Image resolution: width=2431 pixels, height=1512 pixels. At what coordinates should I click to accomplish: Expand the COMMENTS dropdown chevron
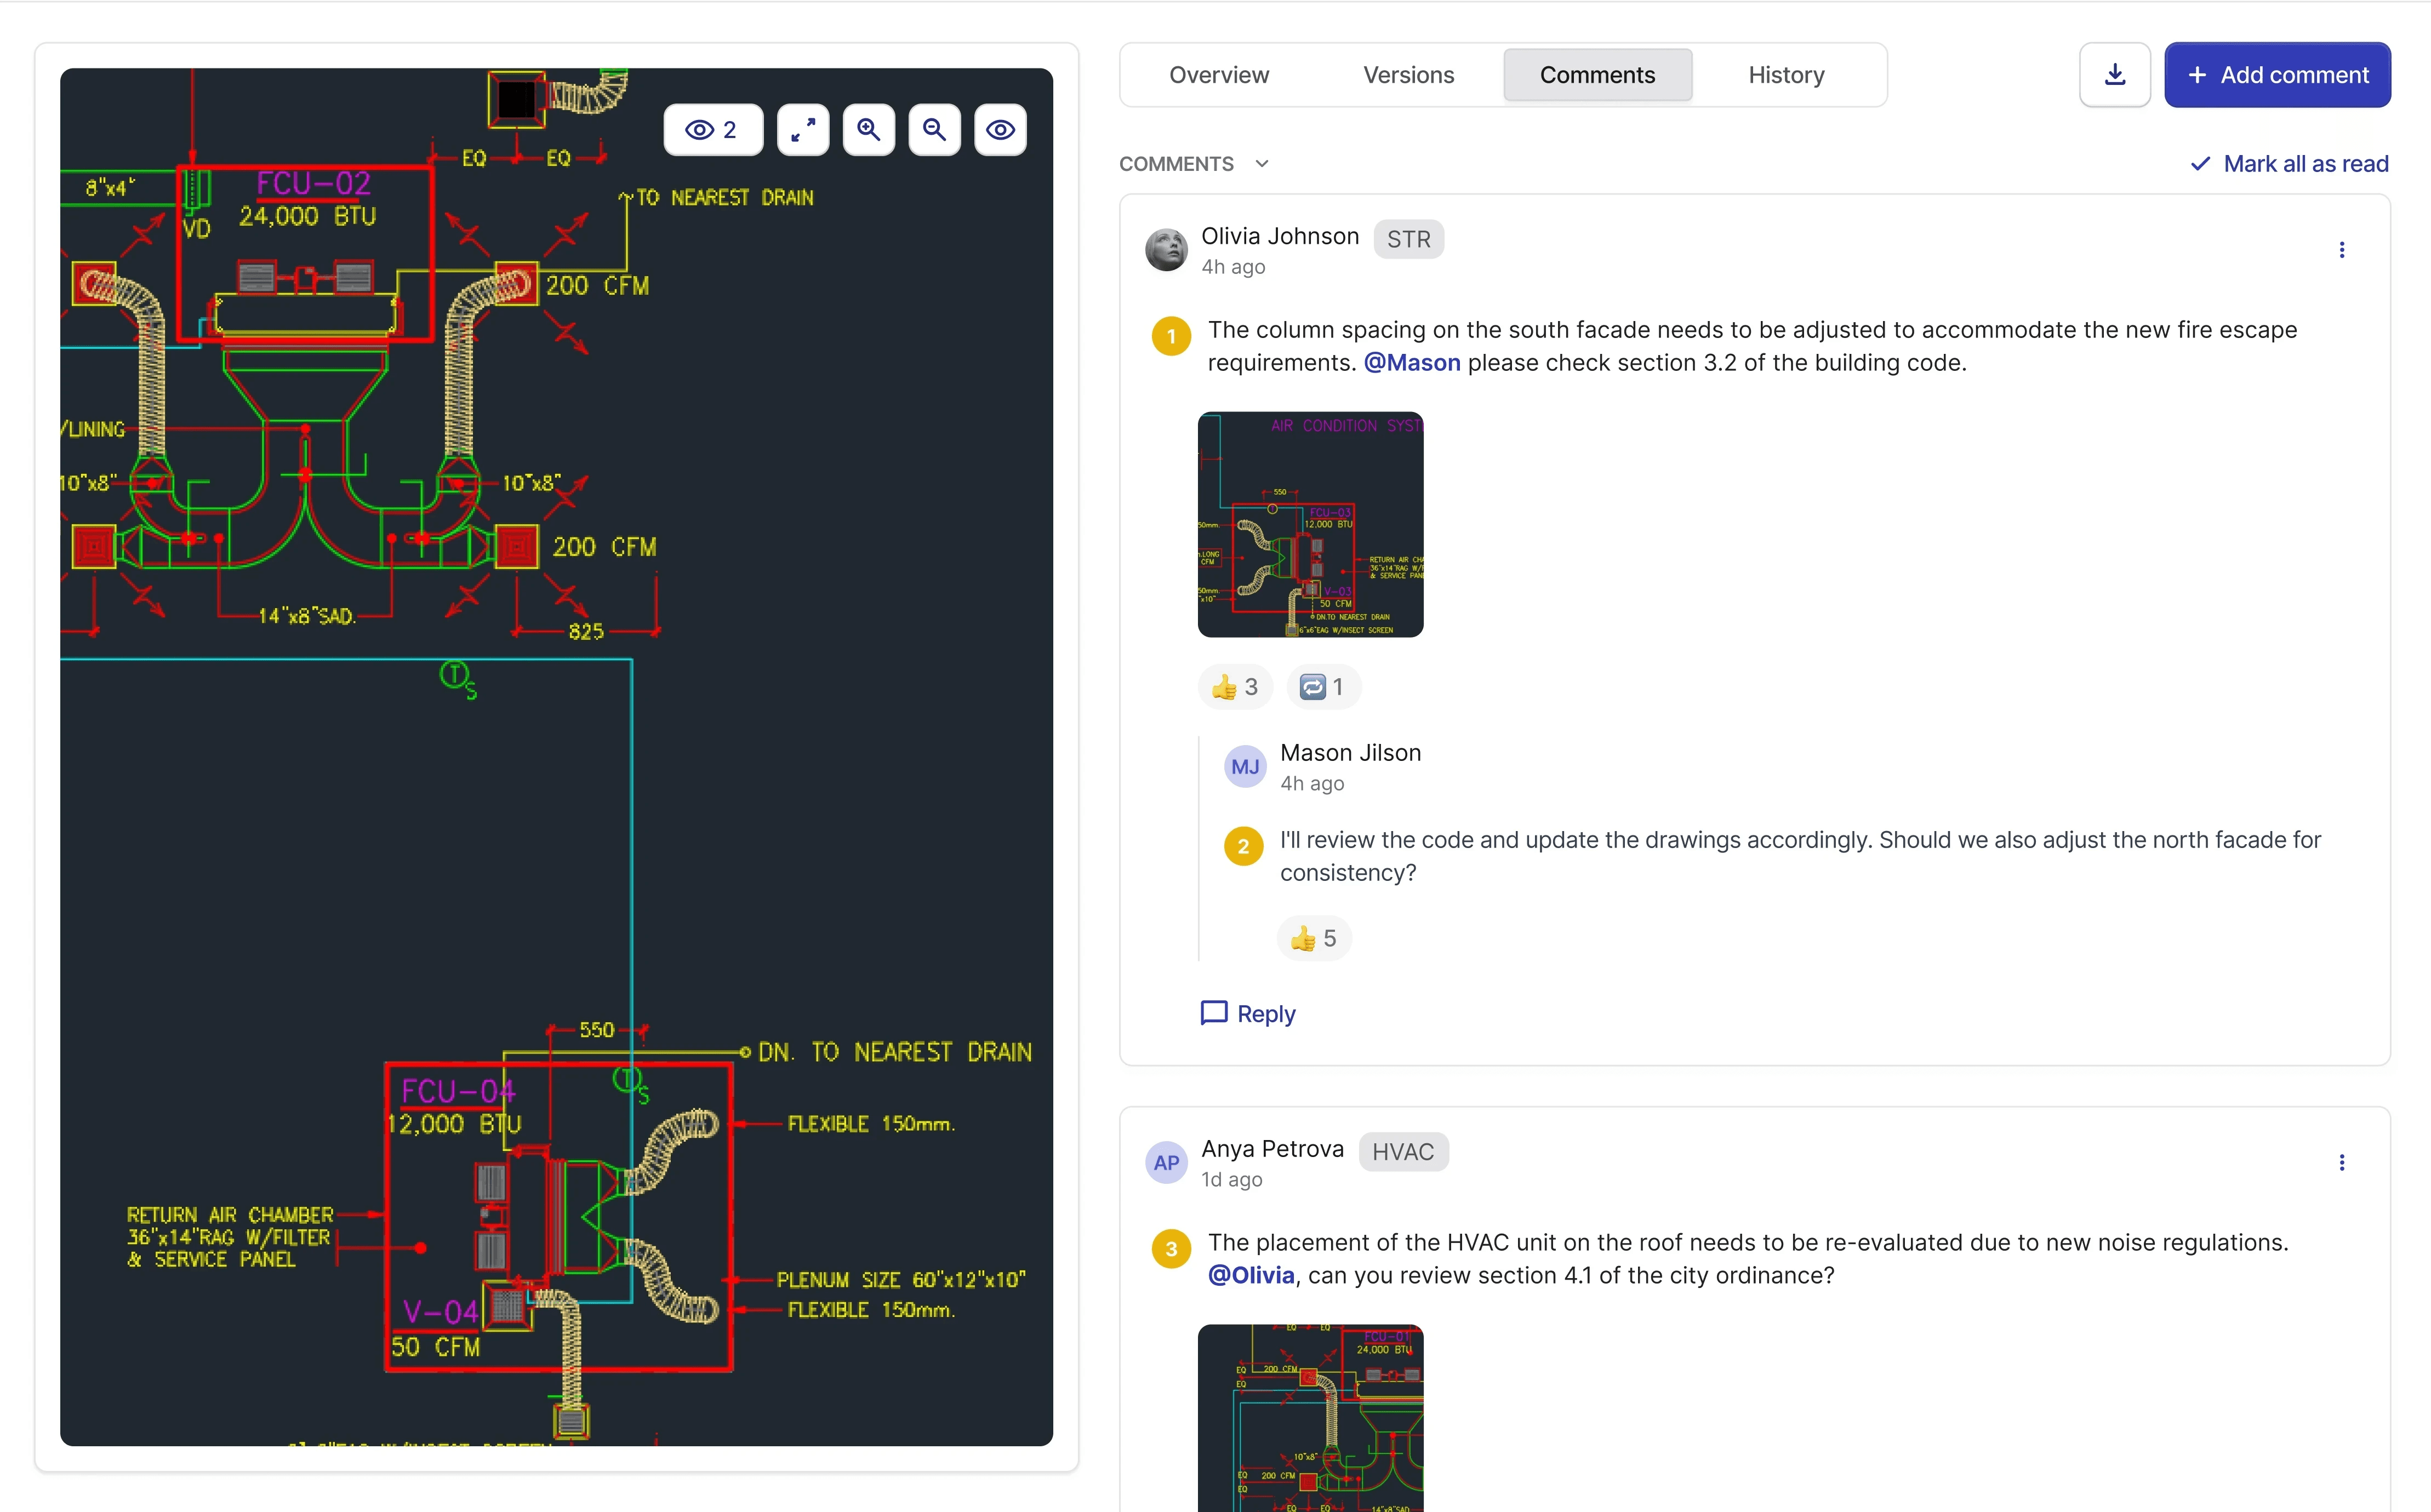coord(1262,164)
